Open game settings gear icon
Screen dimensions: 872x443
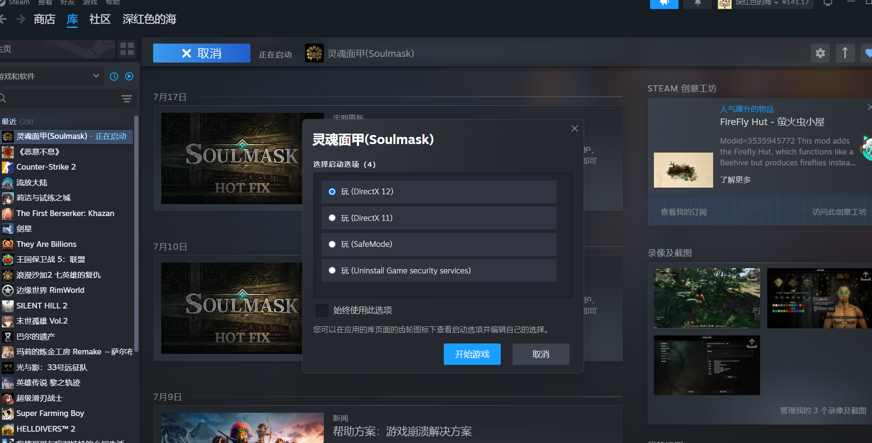point(820,53)
